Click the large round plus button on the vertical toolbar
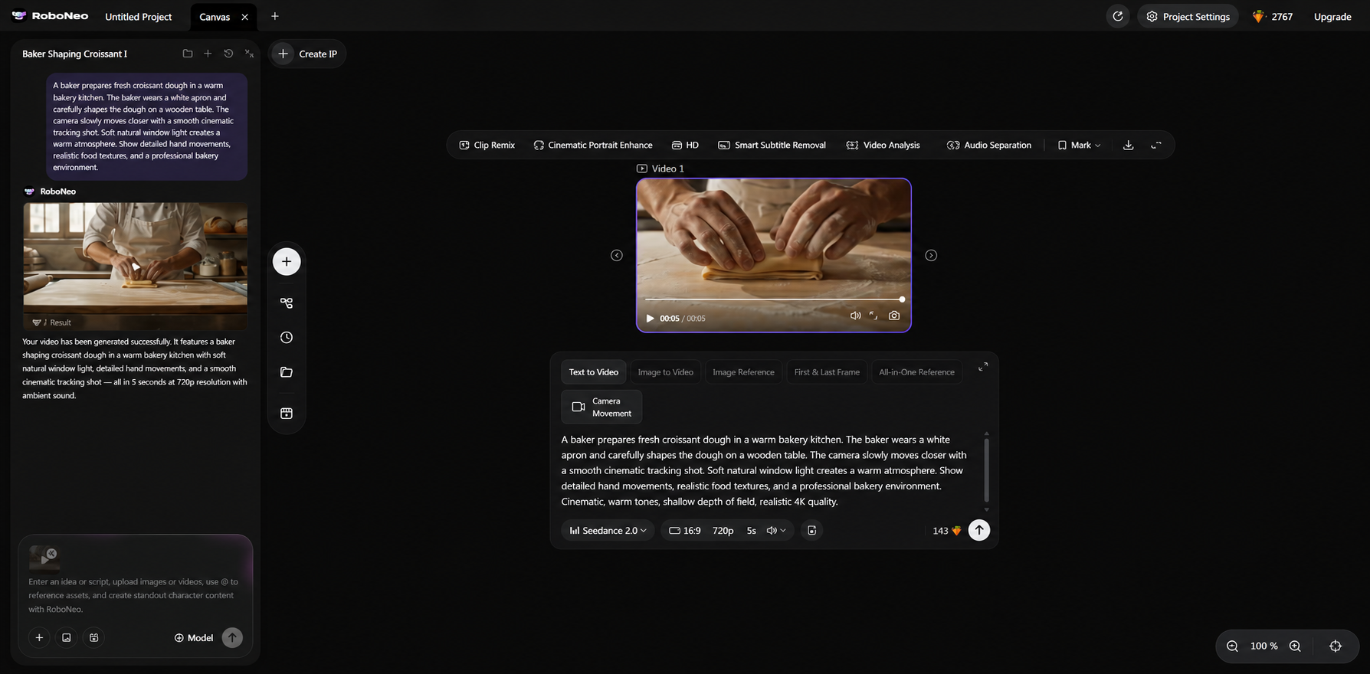This screenshot has height=674, width=1370. (287, 261)
